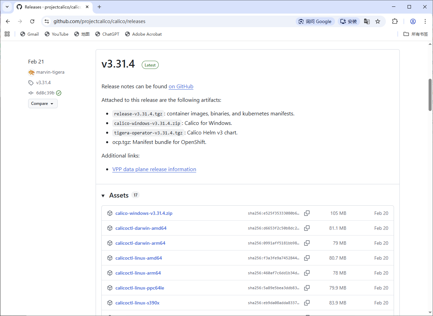Open the tab search dropdown arrow

click(7, 7)
